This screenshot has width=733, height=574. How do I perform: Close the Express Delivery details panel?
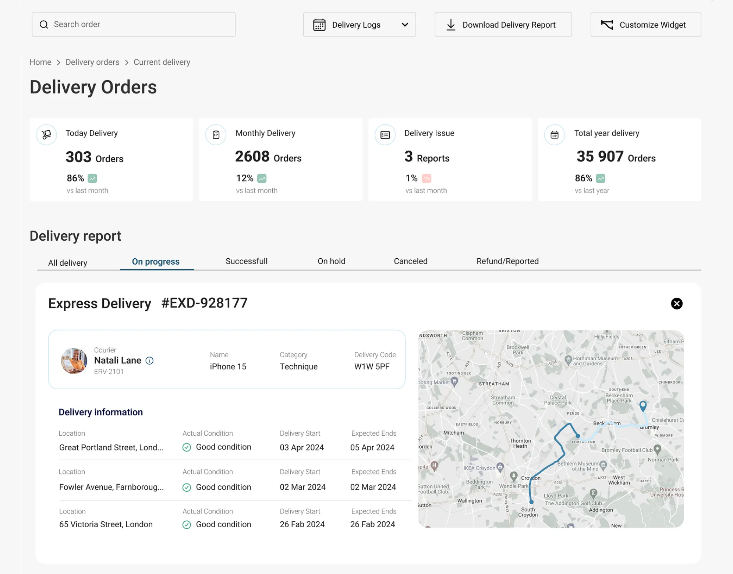coord(676,304)
